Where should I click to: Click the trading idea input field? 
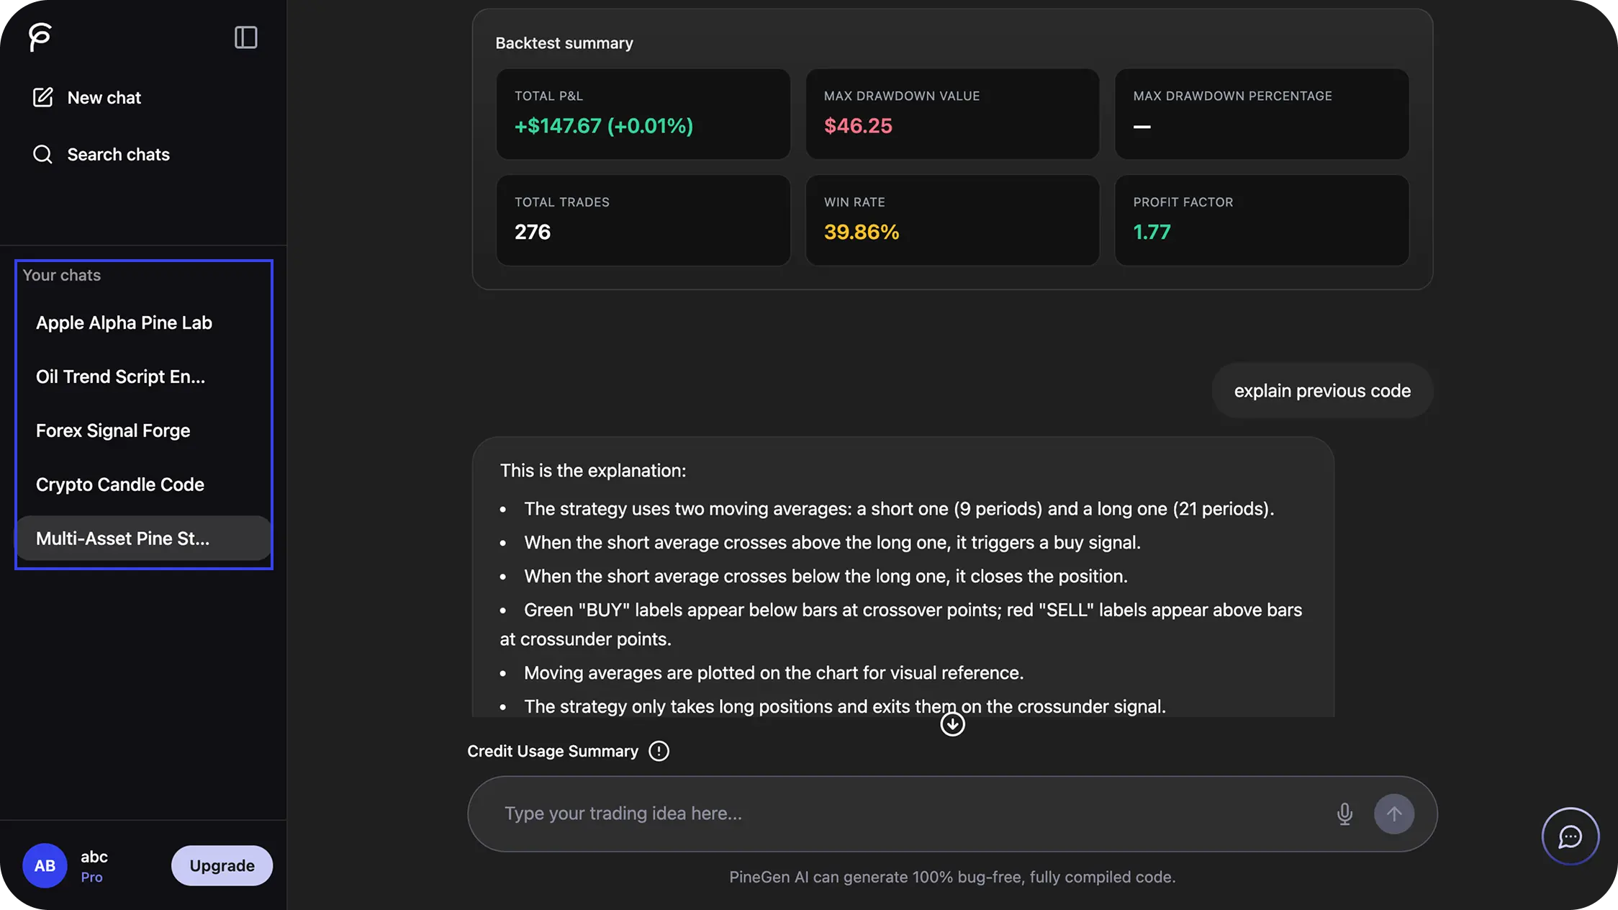[907, 814]
